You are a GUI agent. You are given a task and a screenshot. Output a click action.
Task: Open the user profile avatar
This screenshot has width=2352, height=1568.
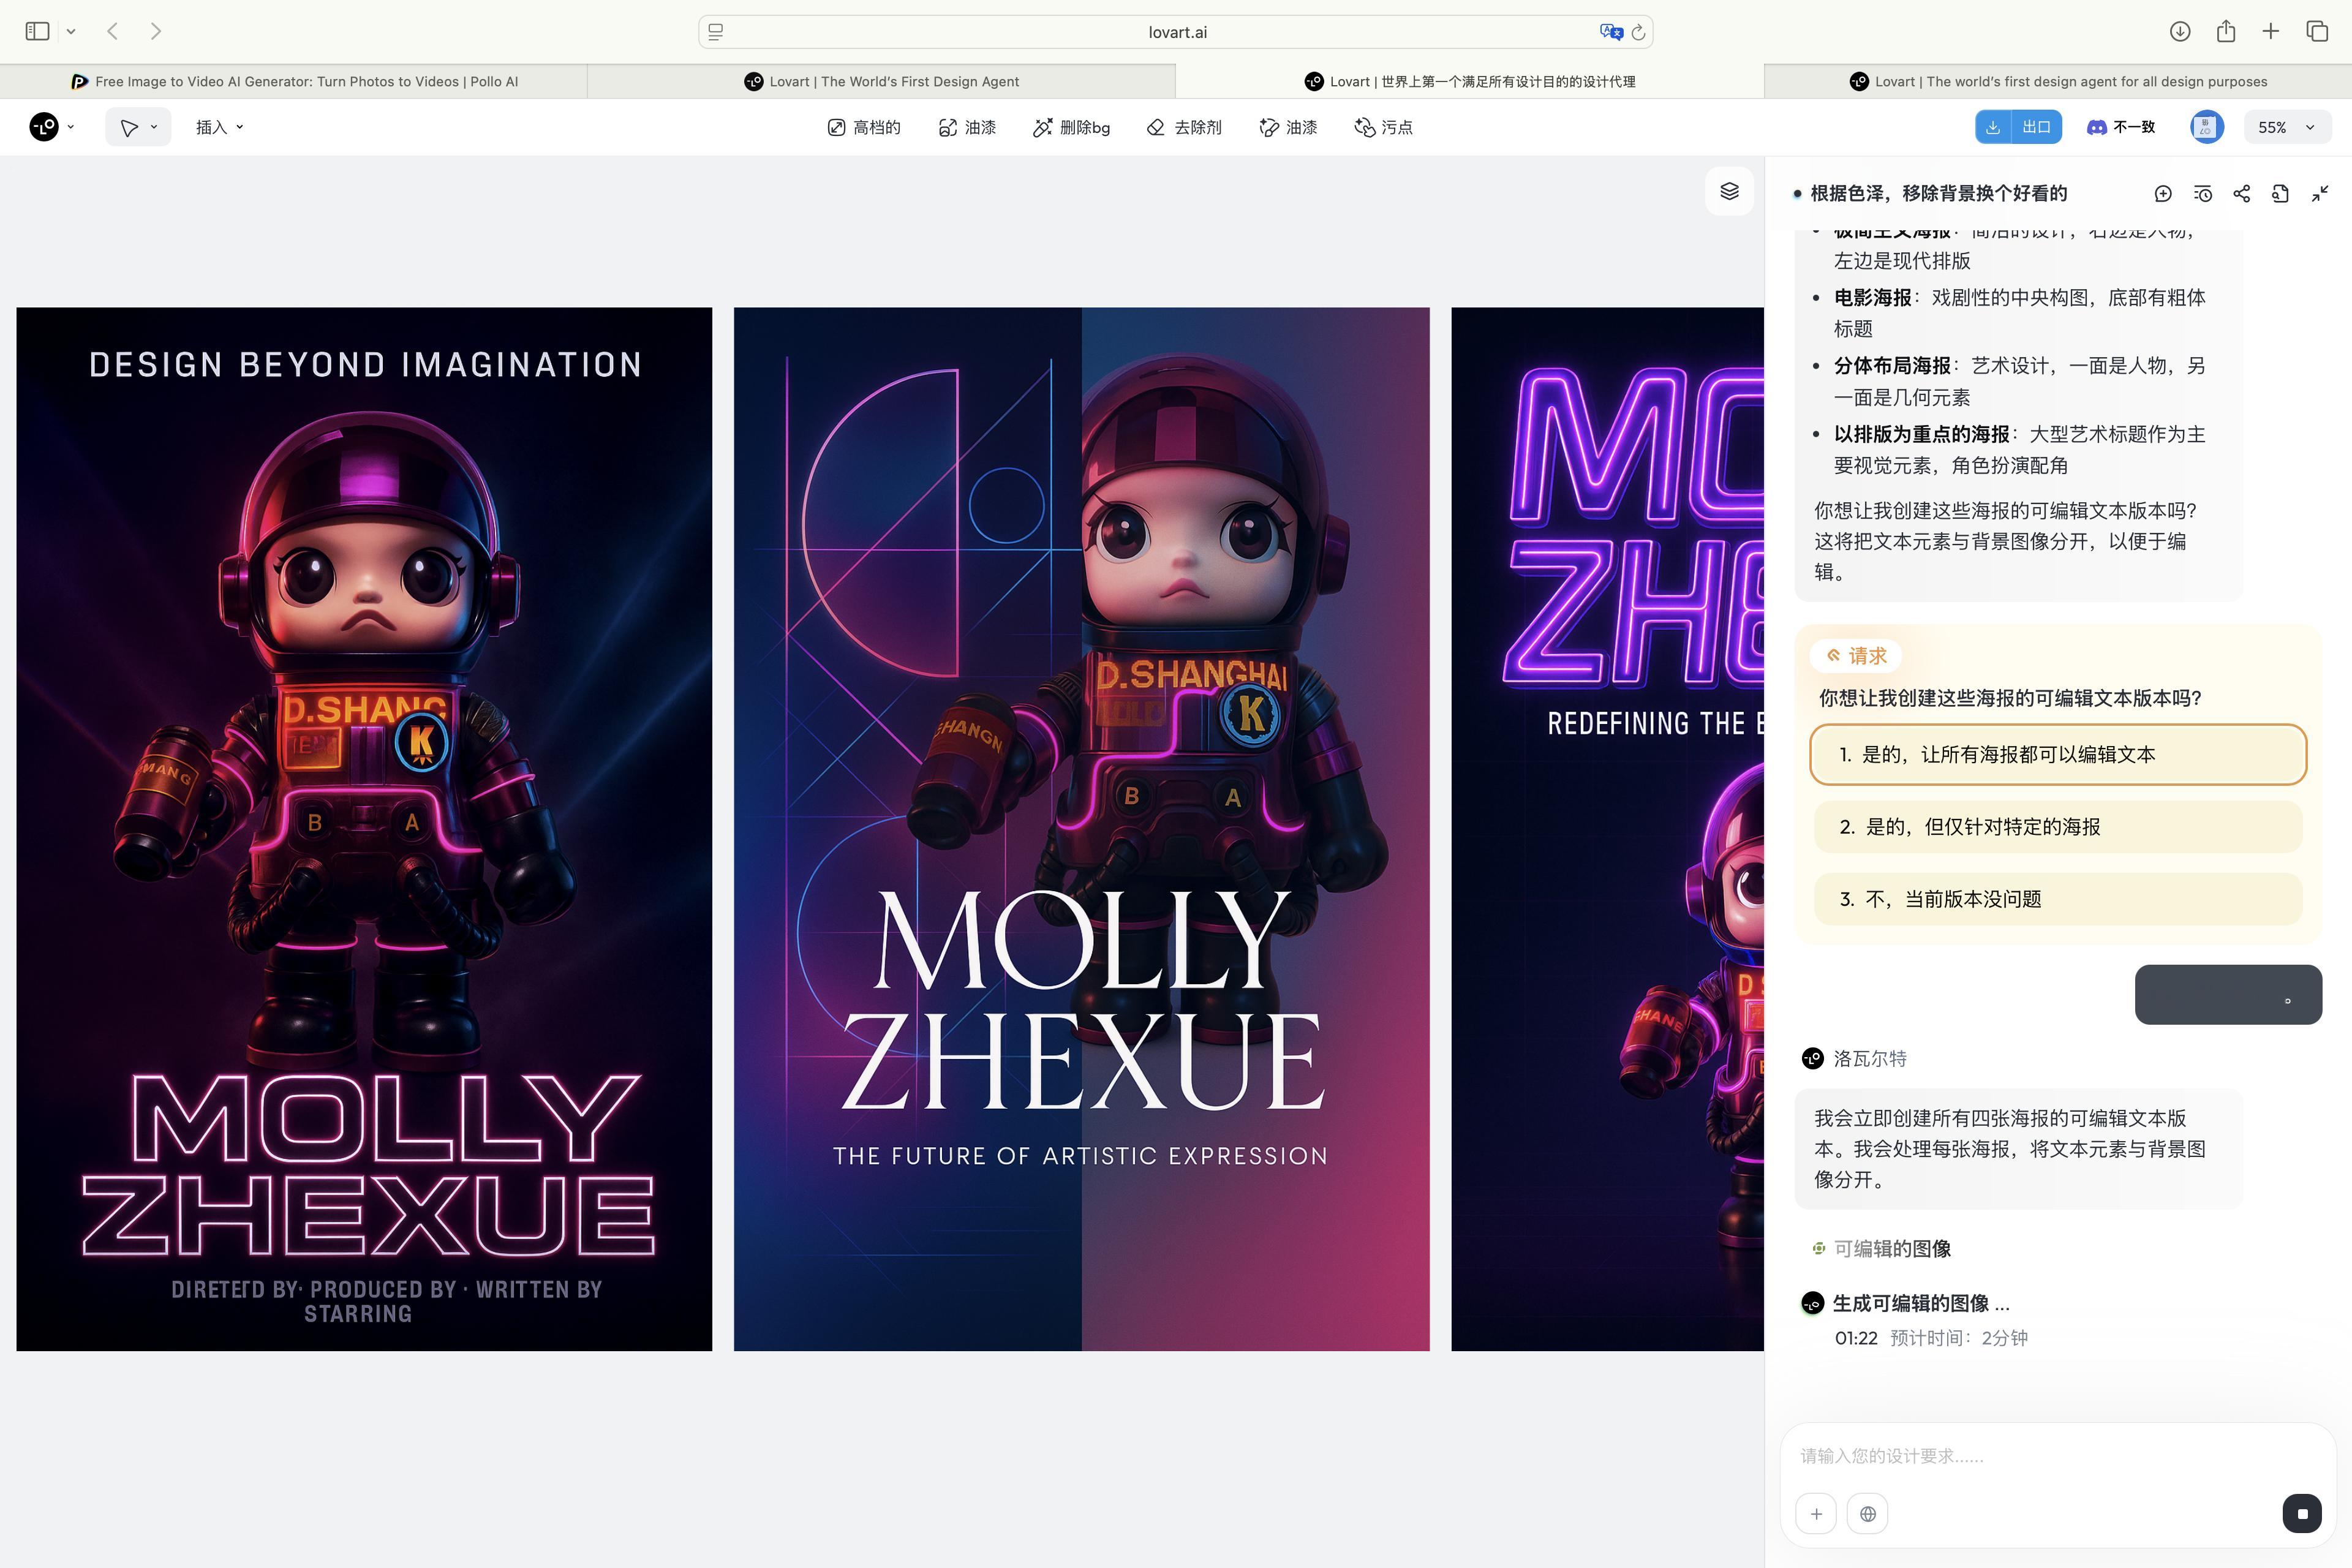2206,127
